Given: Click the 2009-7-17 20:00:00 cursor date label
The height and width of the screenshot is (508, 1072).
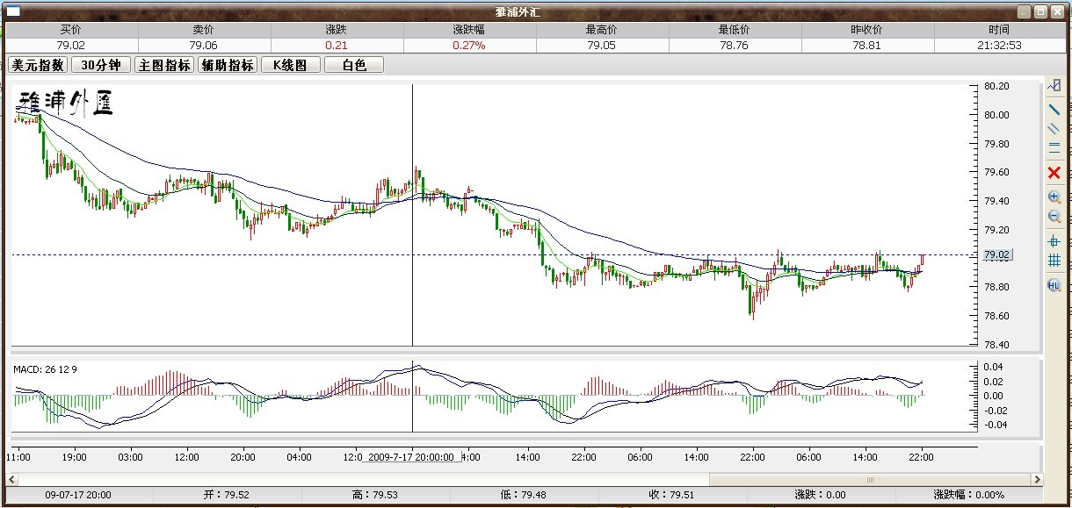Looking at the screenshot, I should pyautogui.click(x=411, y=457).
